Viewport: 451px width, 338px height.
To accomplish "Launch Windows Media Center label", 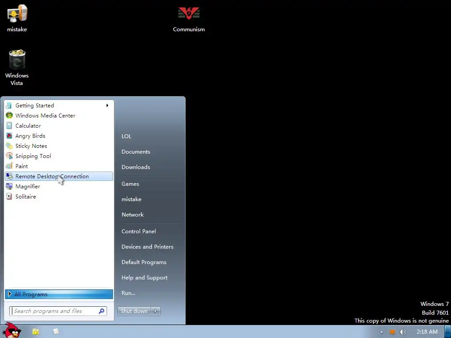I will pyautogui.click(x=45, y=116).
